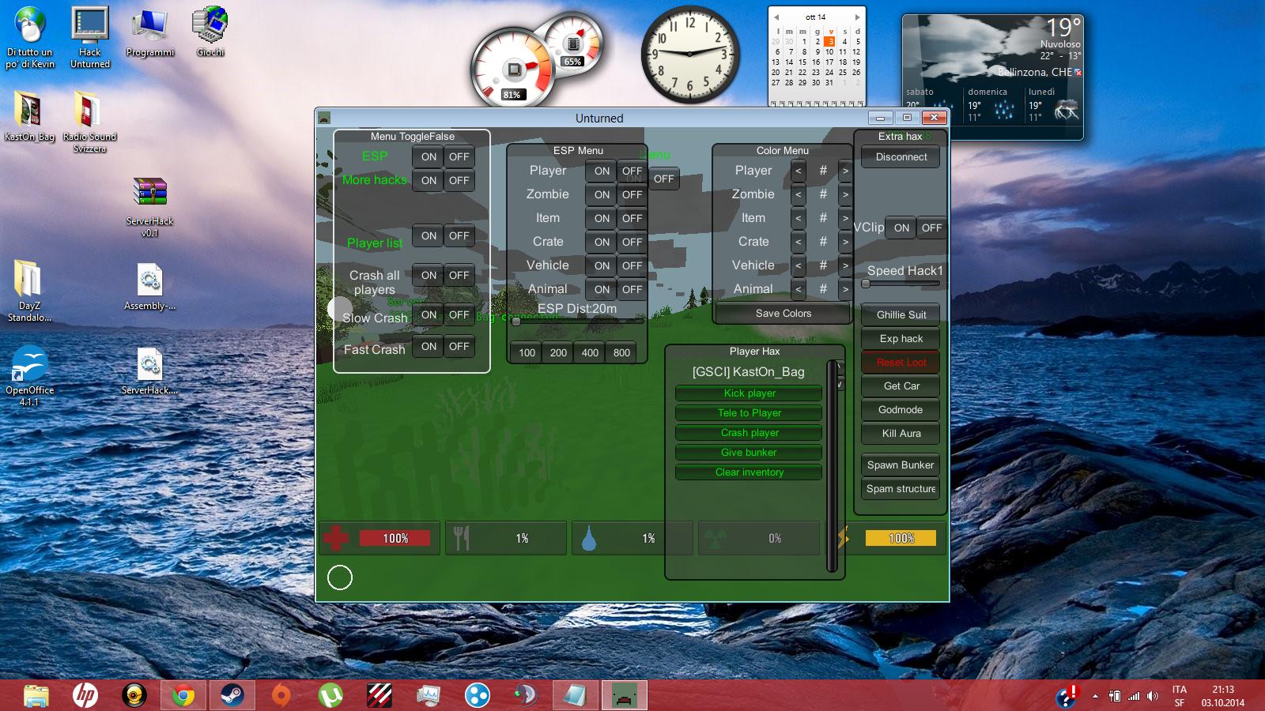
Task: Open the Giochi desktop icon
Action: tap(210, 32)
